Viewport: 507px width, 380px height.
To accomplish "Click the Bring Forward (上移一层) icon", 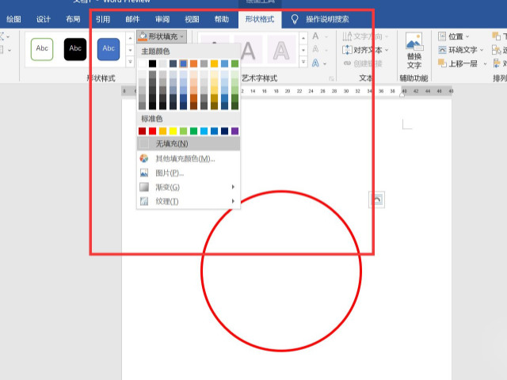I will pos(441,63).
